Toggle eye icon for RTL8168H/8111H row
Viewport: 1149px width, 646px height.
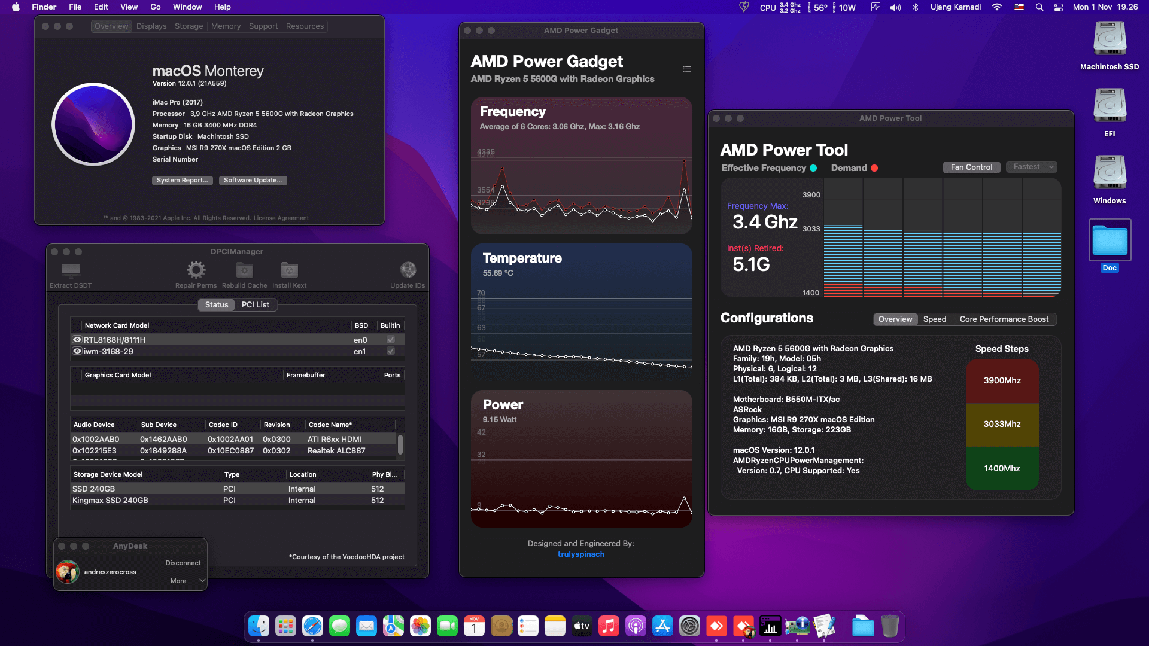click(x=77, y=340)
